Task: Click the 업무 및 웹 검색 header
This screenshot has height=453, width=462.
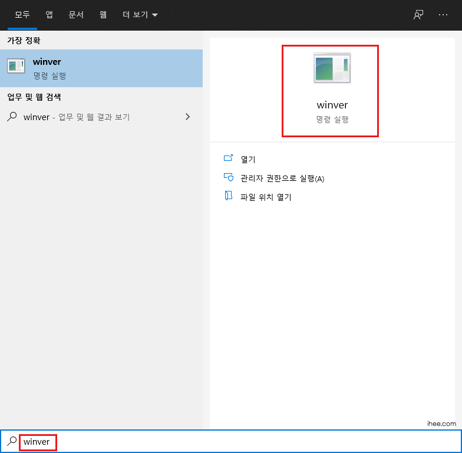Action: [x=34, y=97]
